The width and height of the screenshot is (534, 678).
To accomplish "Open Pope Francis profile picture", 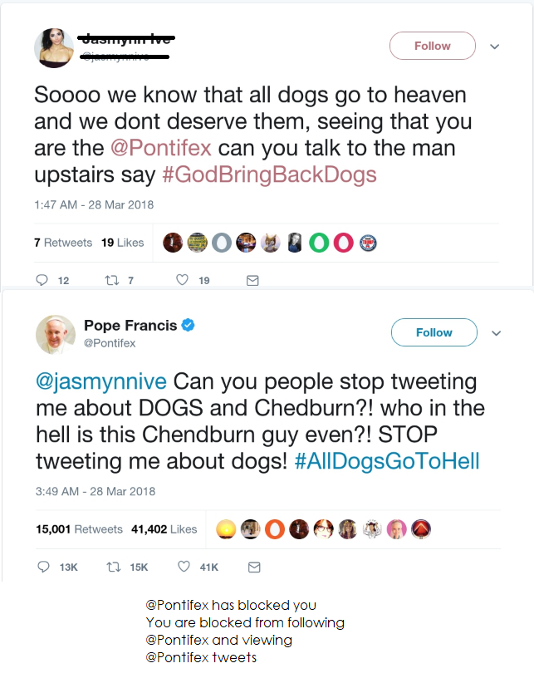I will coord(56,334).
